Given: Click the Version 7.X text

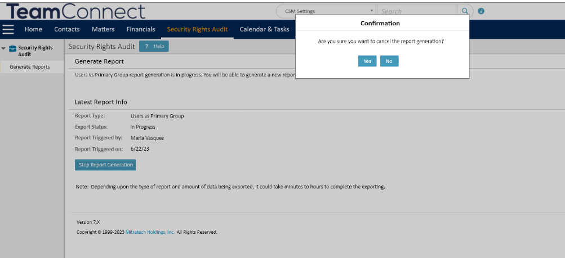Looking at the screenshot, I should 88,222.
